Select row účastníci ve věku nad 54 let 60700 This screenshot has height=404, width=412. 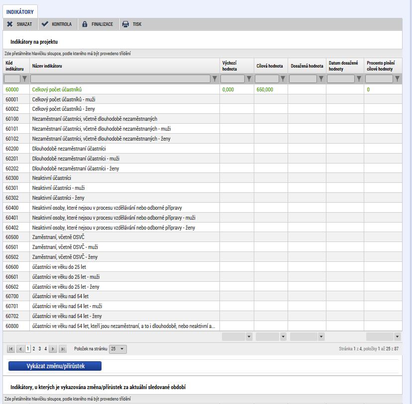[203, 296]
